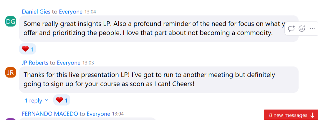This screenshot has width=318, height=120.
Task: Click the 13:03 timestamp on JP's message
Action: click(88, 63)
